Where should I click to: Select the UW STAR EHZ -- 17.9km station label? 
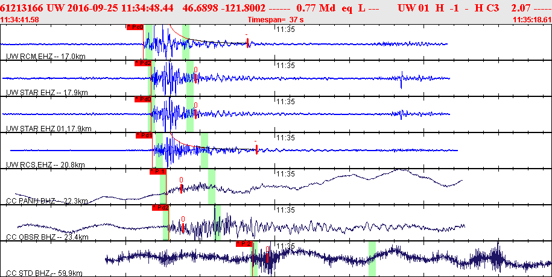47,93
